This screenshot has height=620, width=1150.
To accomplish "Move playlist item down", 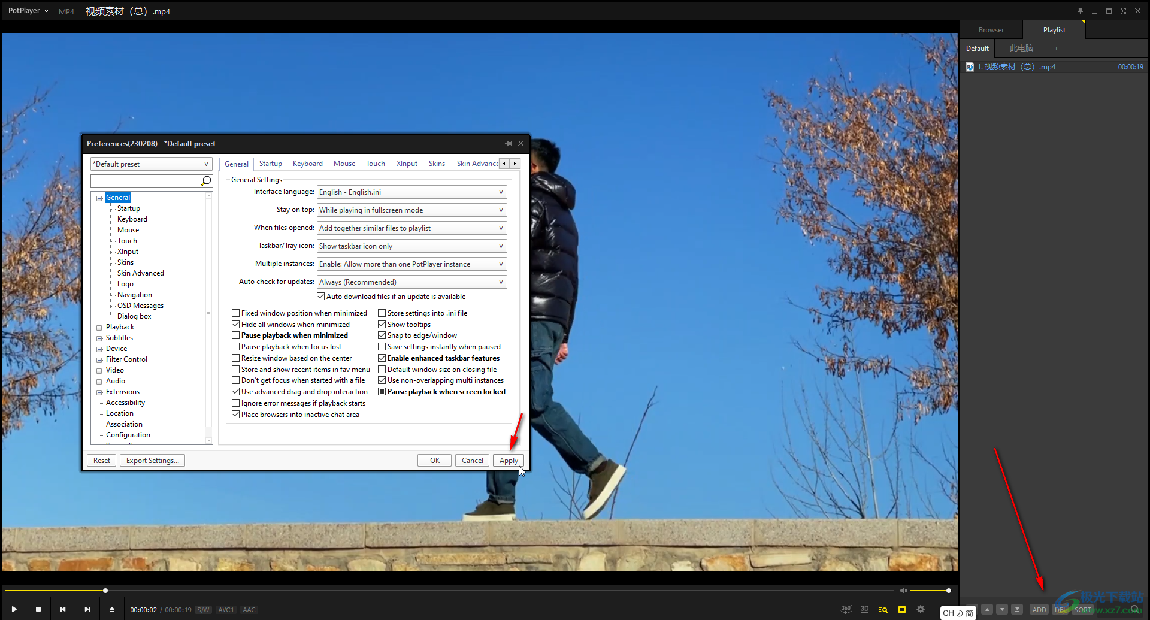I will (x=1002, y=609).
